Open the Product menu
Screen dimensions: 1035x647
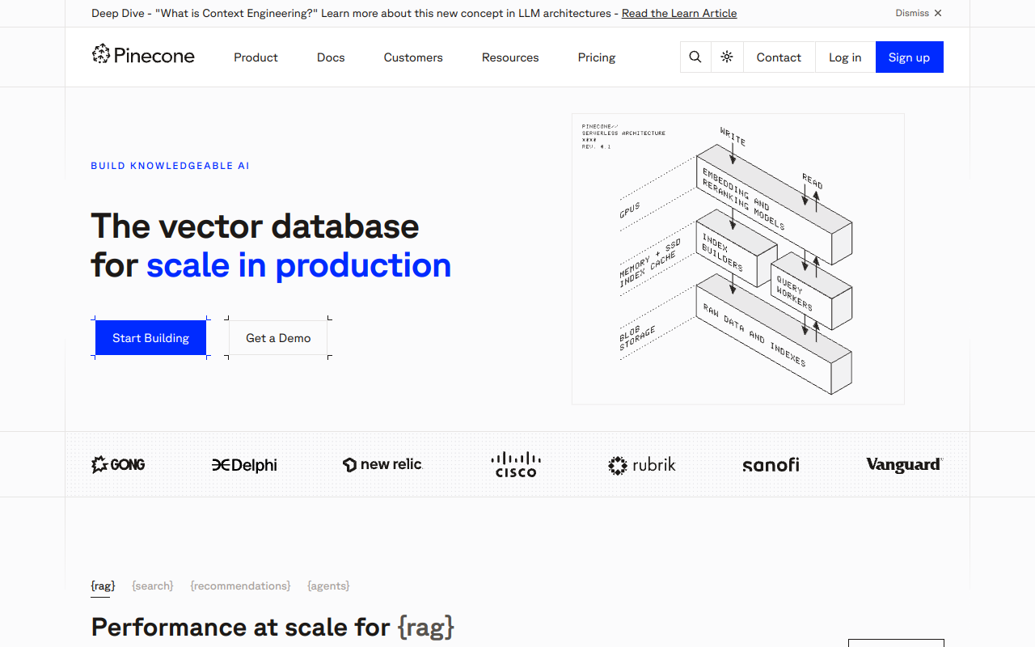pyautogui.click(x=256, y=57)
